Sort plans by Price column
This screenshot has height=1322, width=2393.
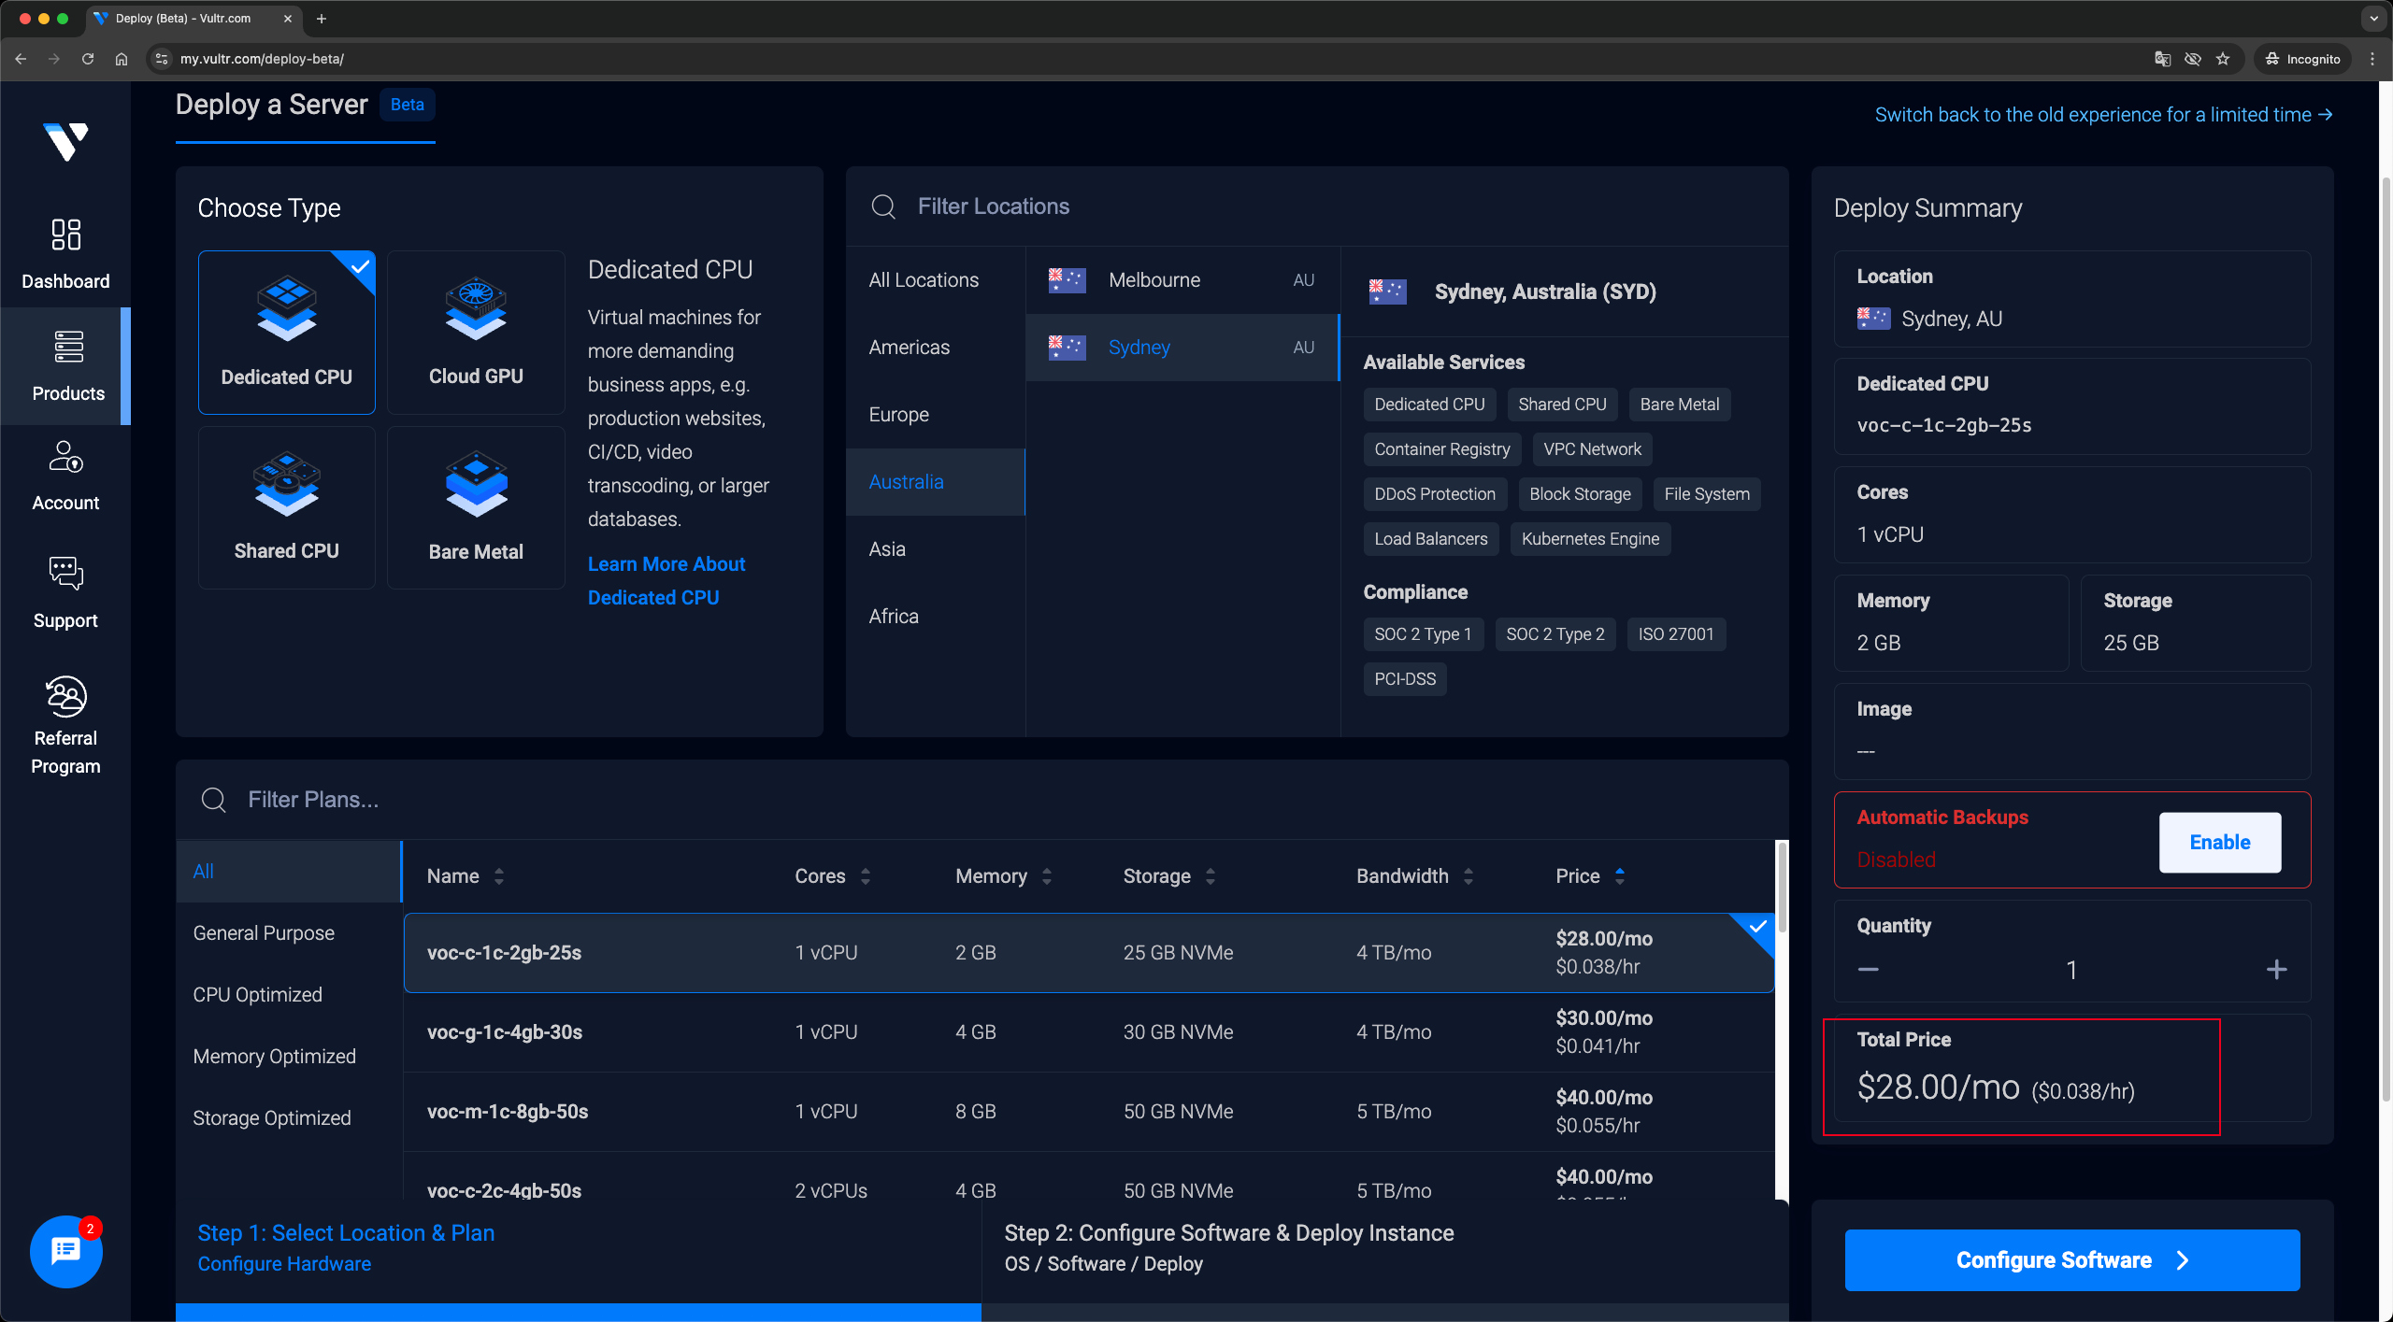[1590, 875]
